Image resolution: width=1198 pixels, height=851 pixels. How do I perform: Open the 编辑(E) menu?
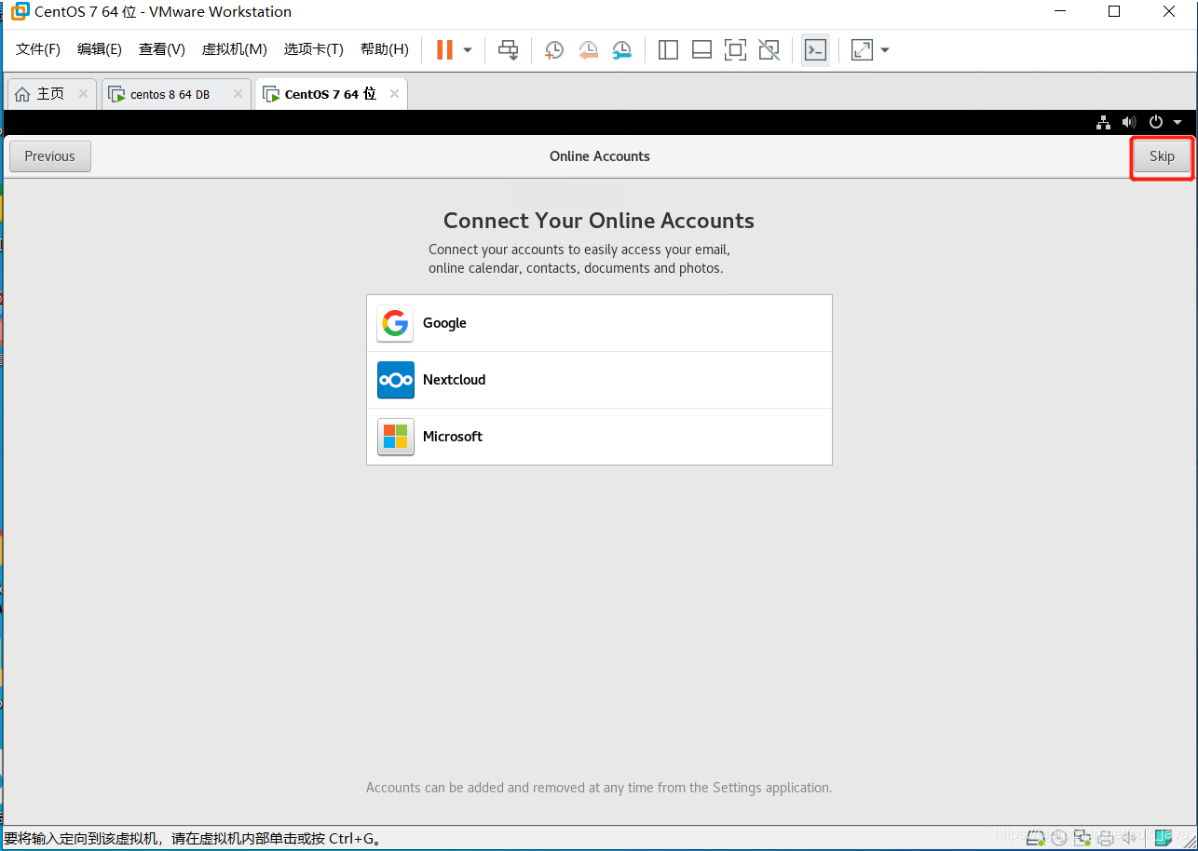(100, 49)
